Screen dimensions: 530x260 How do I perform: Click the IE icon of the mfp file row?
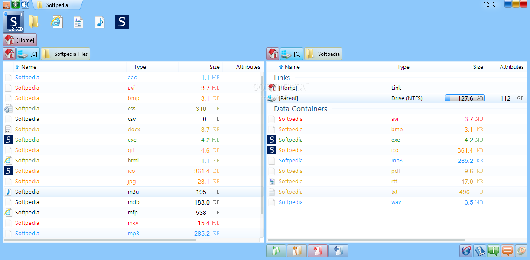8,212
